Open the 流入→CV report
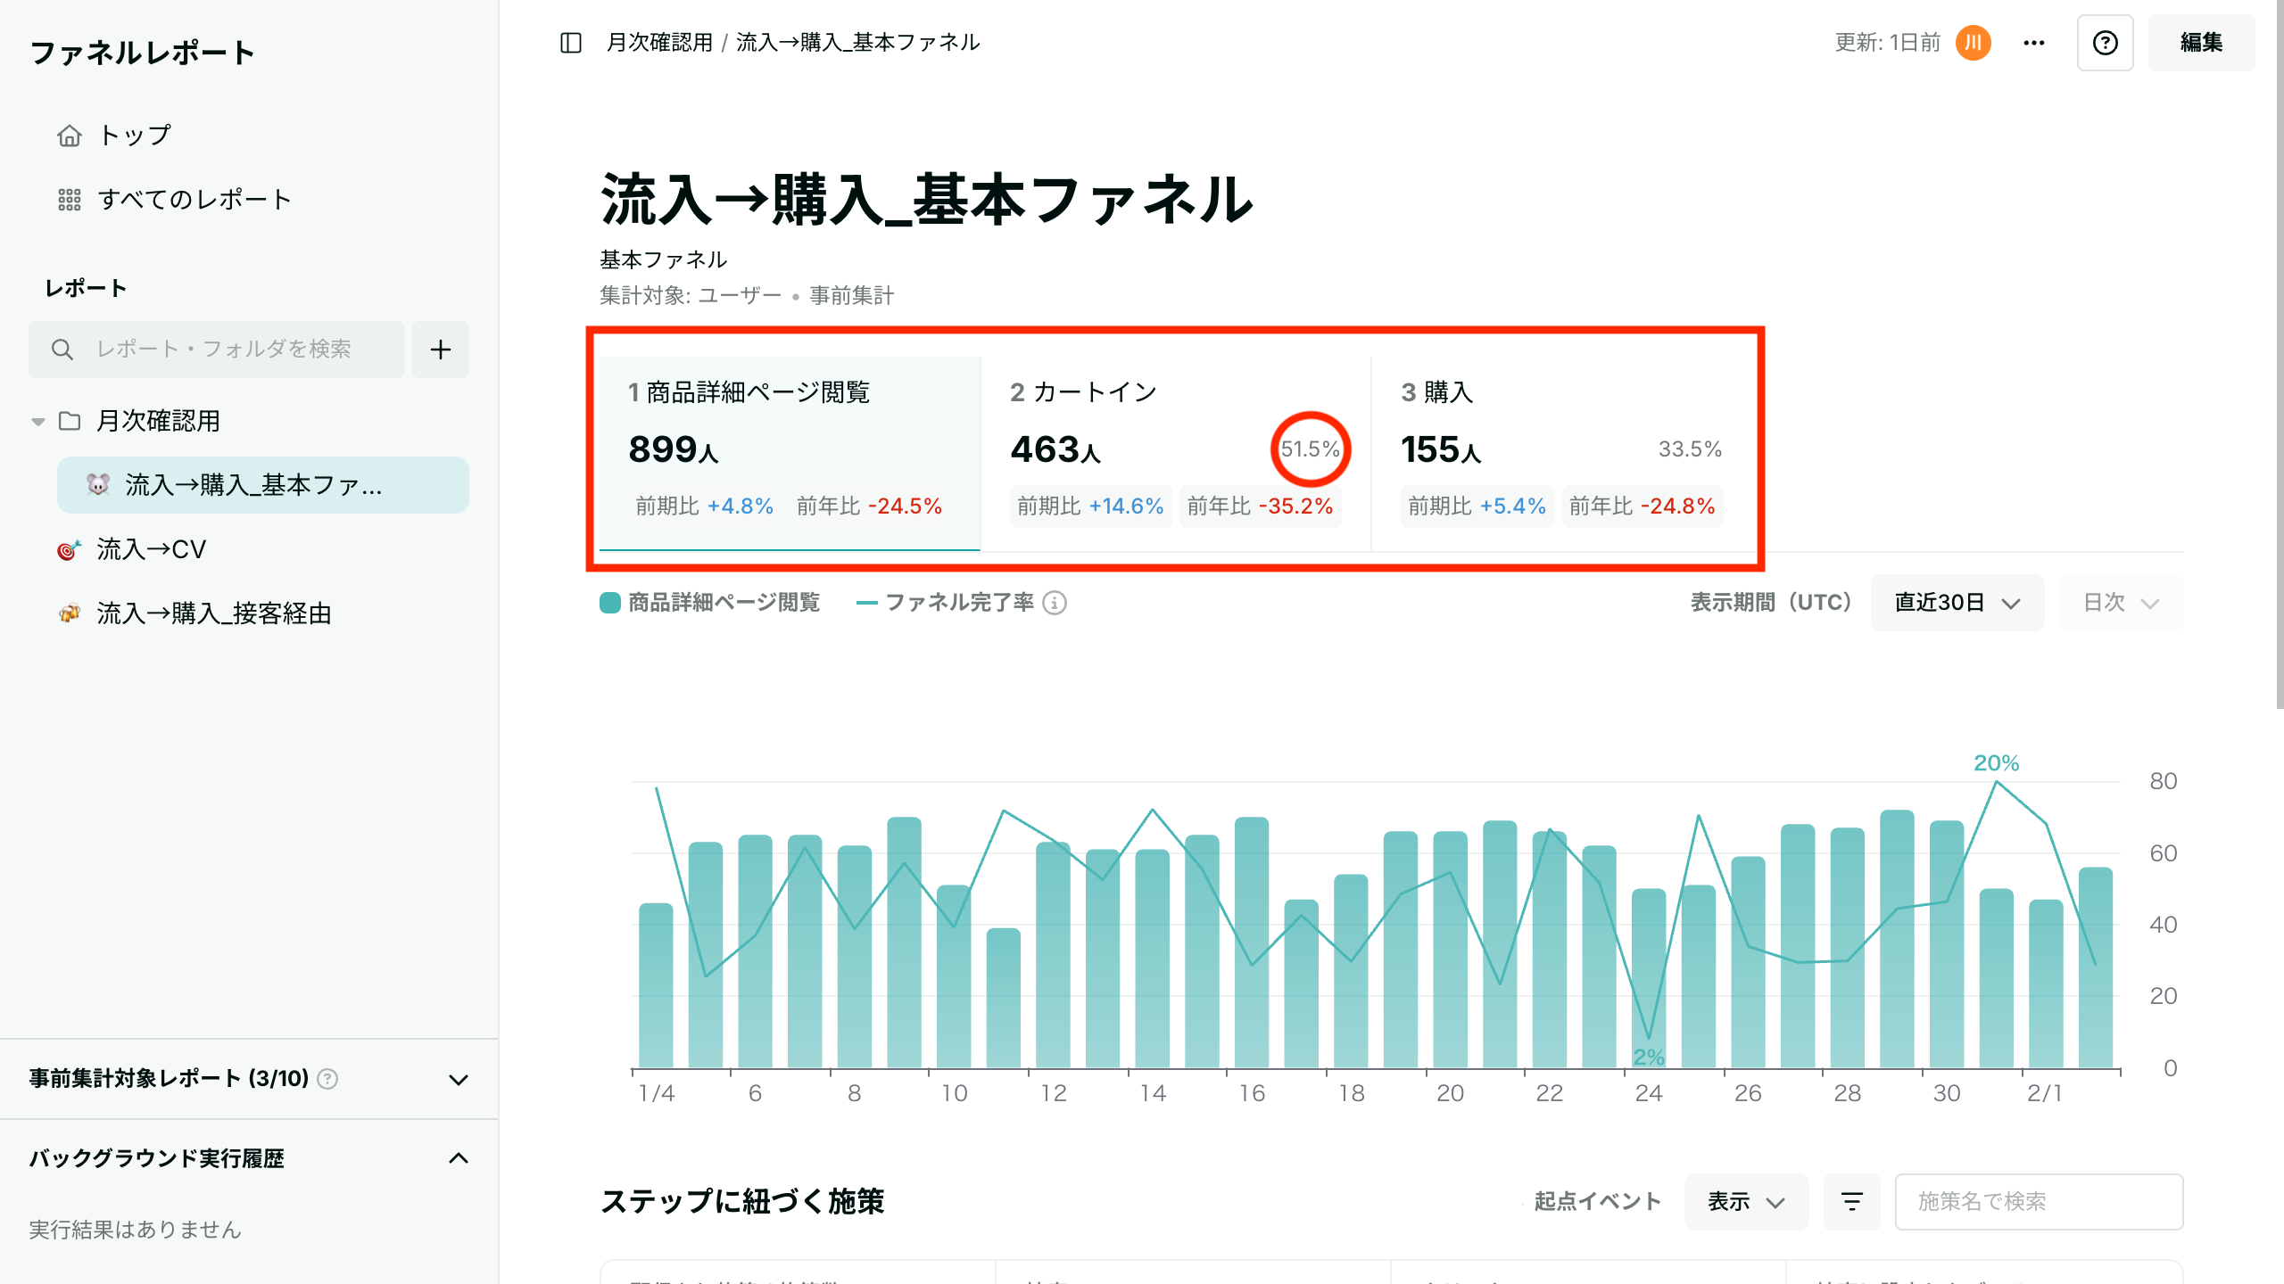2284x1284 pixels. click(152, 549)
